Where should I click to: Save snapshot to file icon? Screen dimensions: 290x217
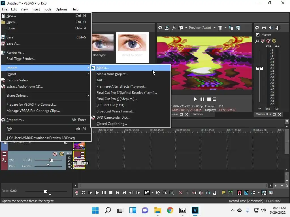click(238, 28)
